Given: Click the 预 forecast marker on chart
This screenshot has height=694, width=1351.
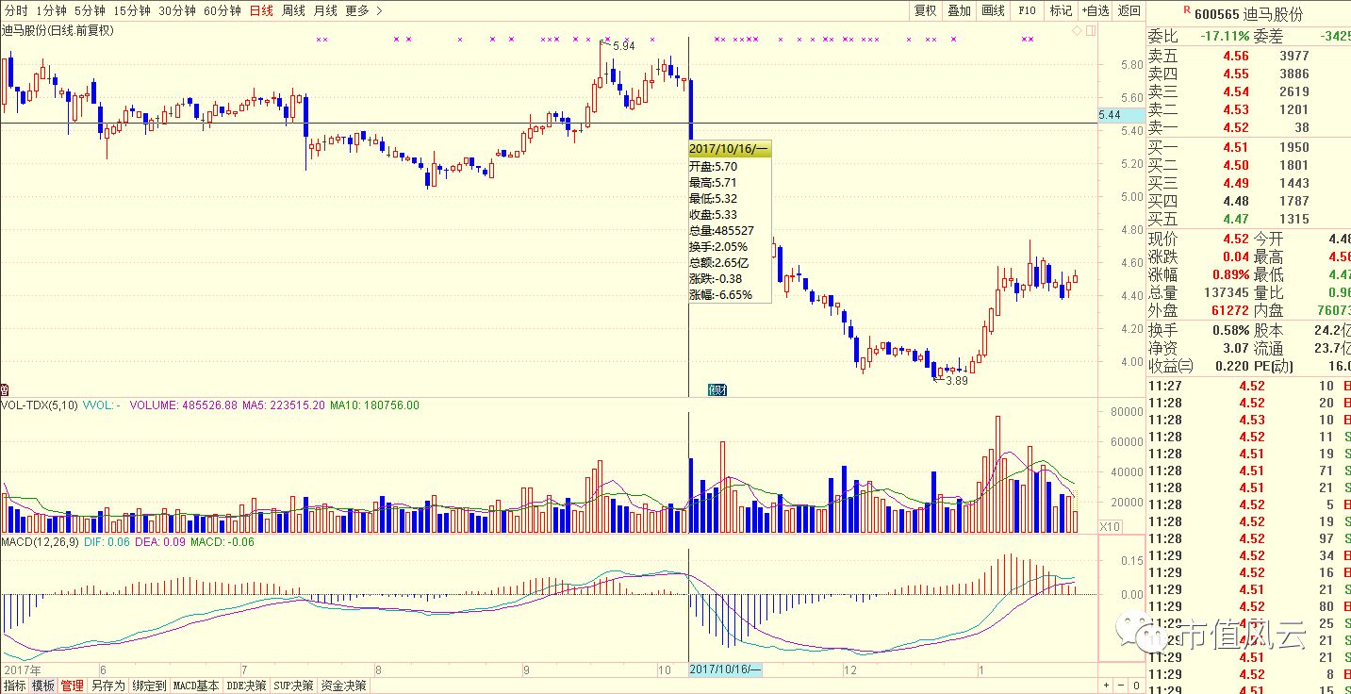Looking at the screenshot, I should [718, 389].
